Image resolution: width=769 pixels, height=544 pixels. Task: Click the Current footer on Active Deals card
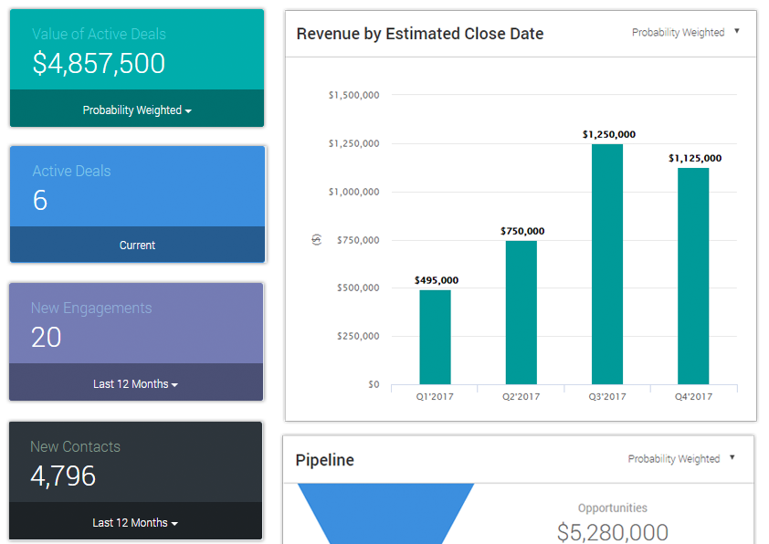(137, 246)
